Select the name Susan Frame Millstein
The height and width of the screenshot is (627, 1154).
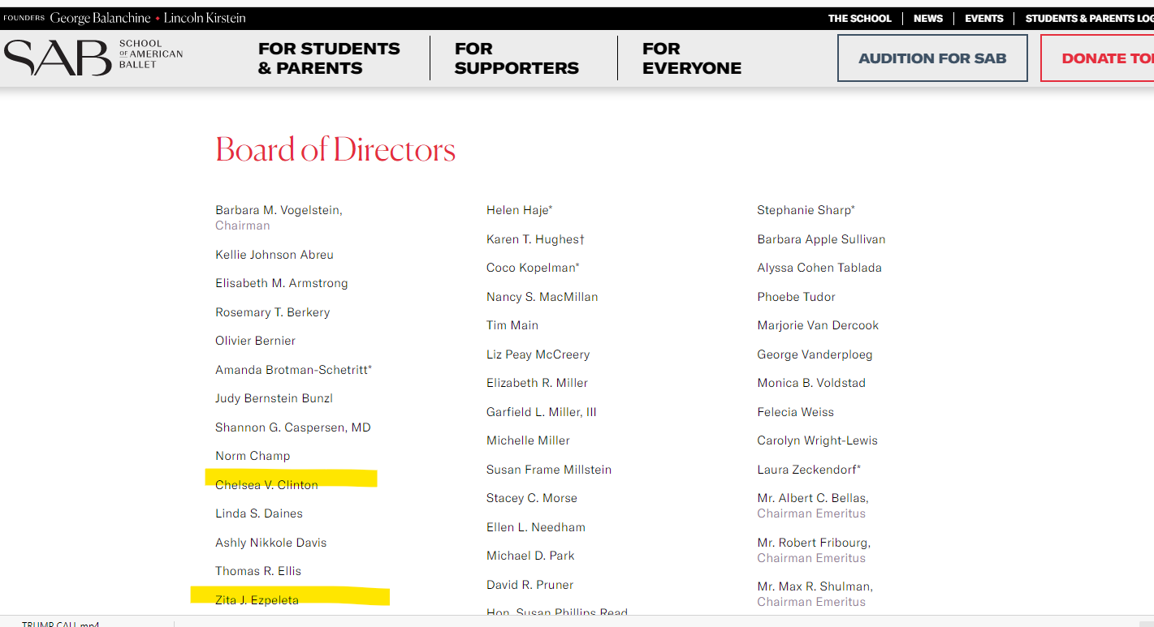tap(549, 470)
